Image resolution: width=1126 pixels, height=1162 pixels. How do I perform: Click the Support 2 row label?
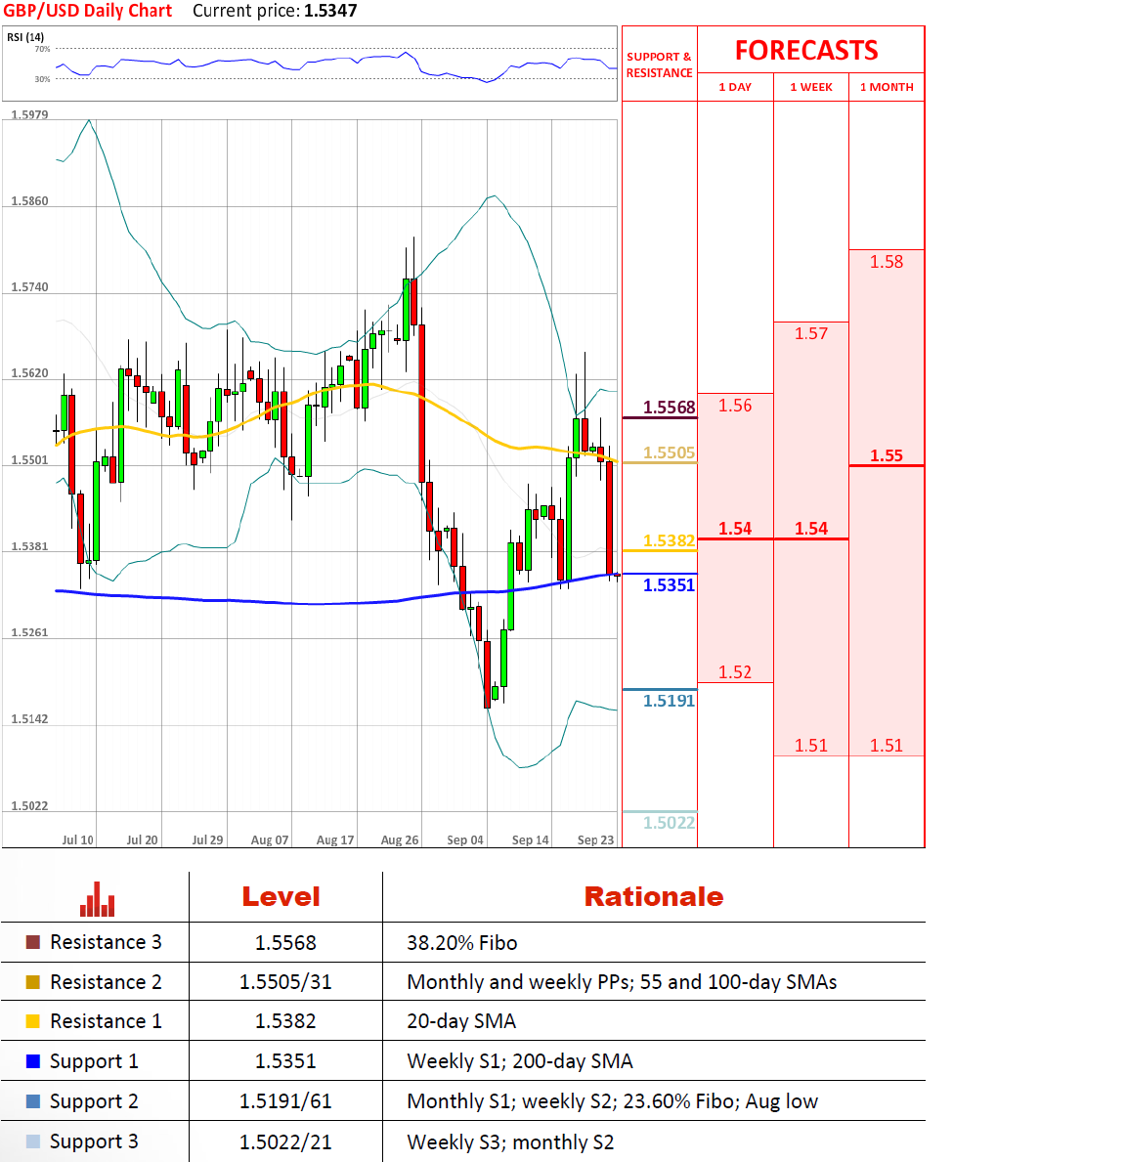tap(94, 1102)
